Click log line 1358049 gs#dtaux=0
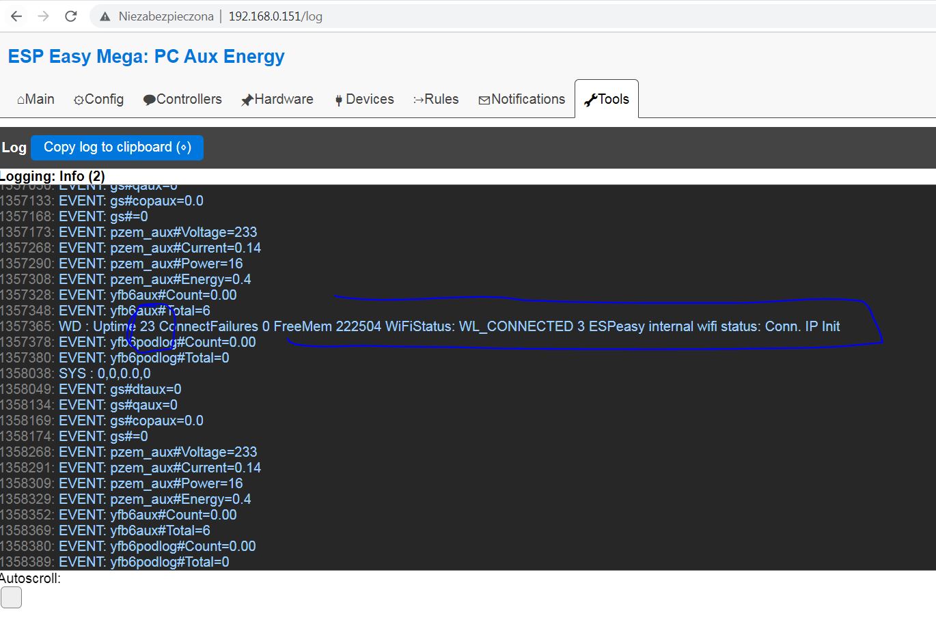This screenshot has width=936, height=624. (91, 389)
